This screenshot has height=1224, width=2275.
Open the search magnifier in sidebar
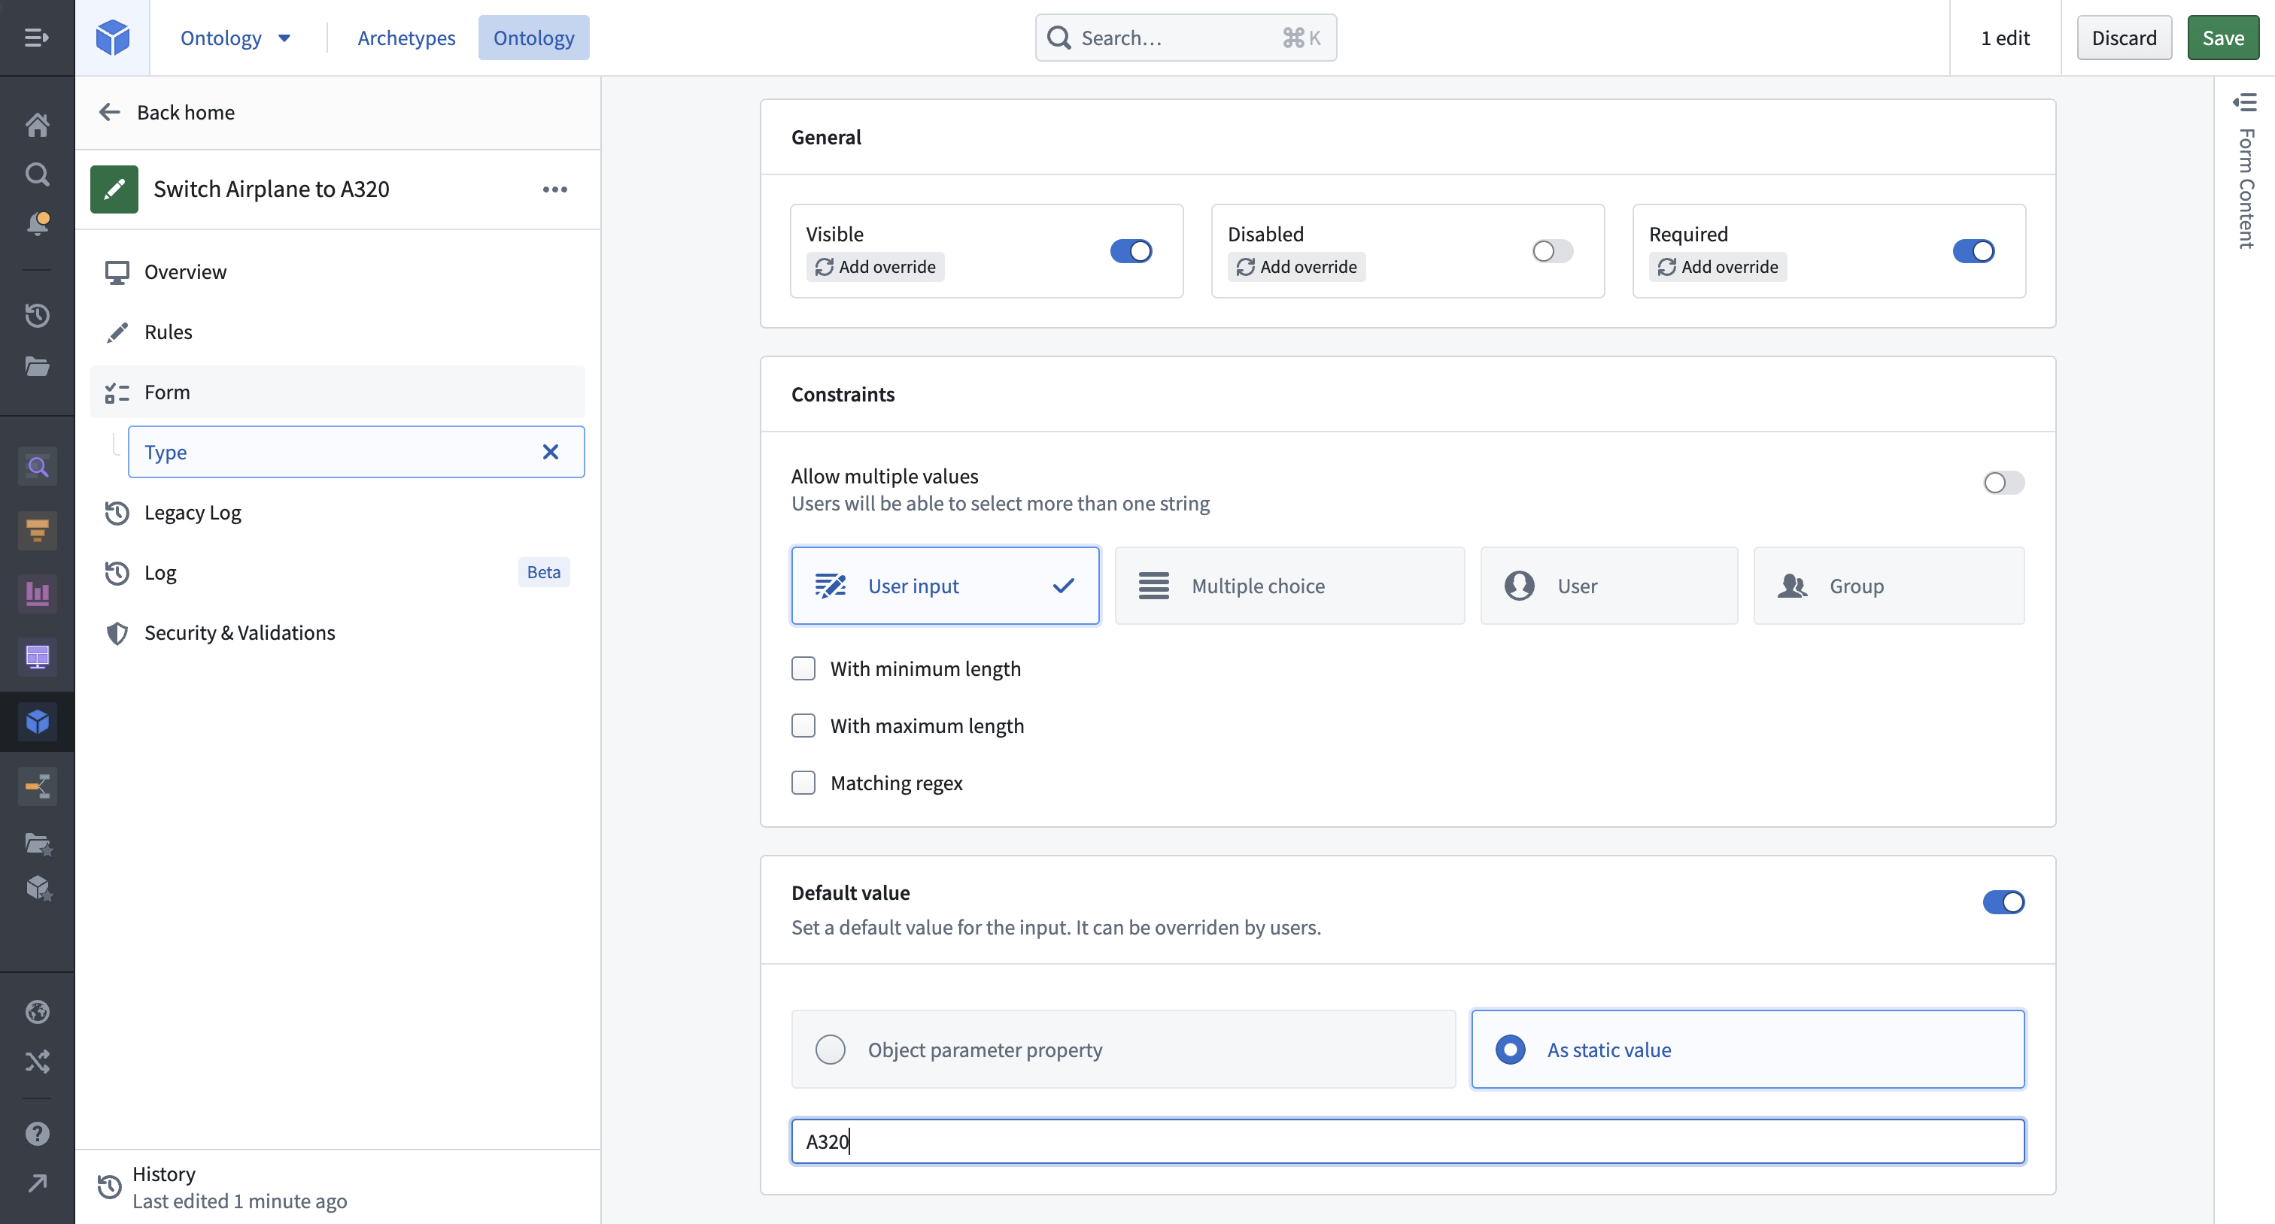[37, 174]
